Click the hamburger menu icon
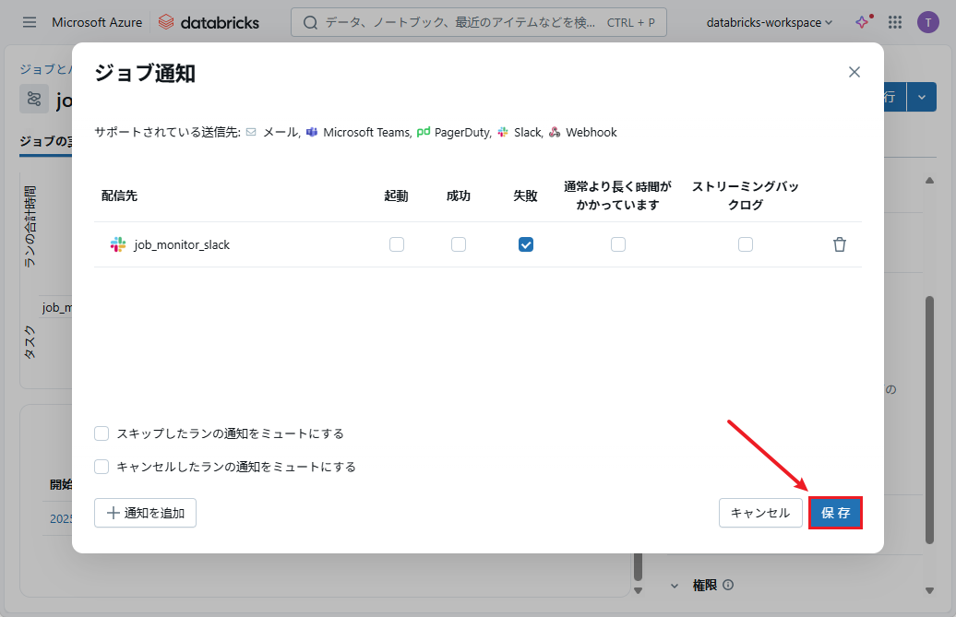Viewport: 956px width, 617px height. 30,22
